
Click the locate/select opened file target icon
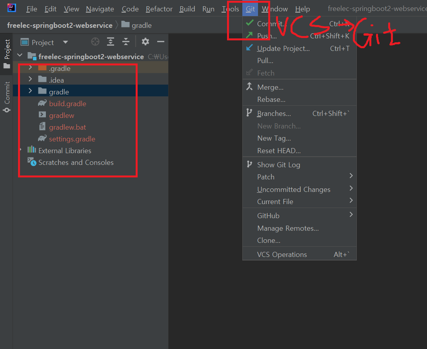pyautogui.click(x=95, y=42)
